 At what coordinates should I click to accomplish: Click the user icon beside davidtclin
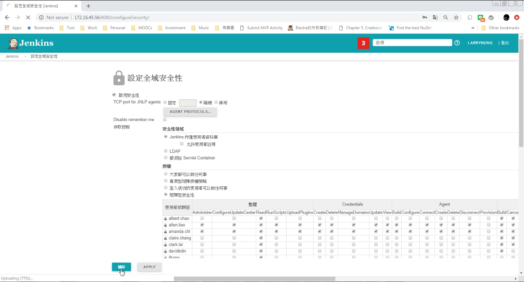point(165,251)
